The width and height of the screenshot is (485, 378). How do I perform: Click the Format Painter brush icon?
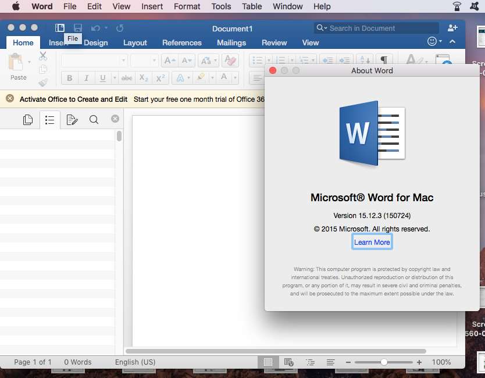(43, 83)
